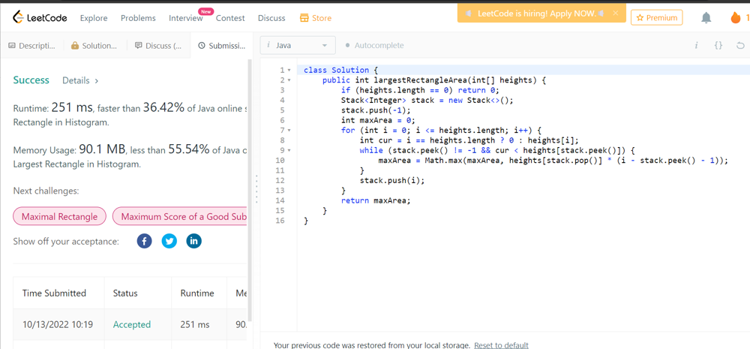Click the Accepted submission status

click(x=131, y=324)
